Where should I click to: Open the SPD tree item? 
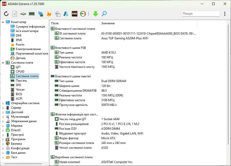coord(18,85)
